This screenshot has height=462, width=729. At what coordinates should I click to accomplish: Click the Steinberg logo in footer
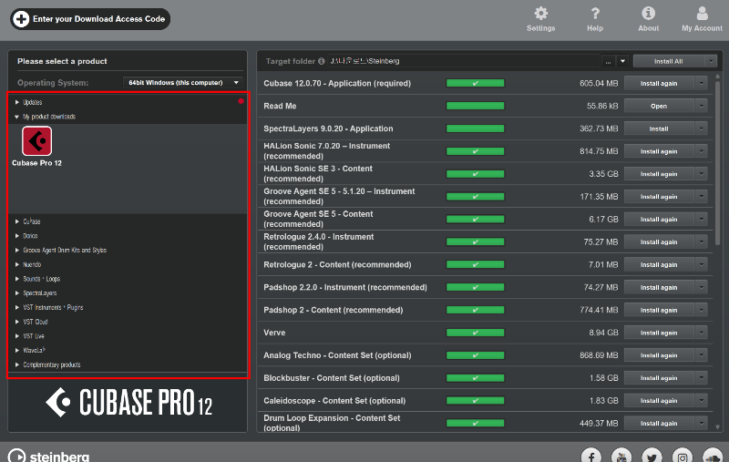pos(49,456)
